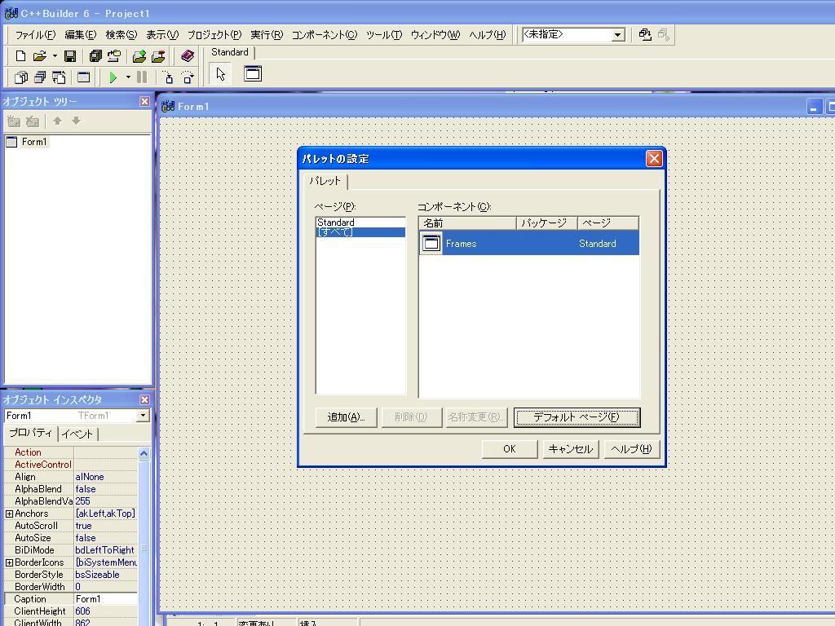This screenshot has width=835, height=626.
Task: Click the 追加(A)... button
Action: coord(346,417)
